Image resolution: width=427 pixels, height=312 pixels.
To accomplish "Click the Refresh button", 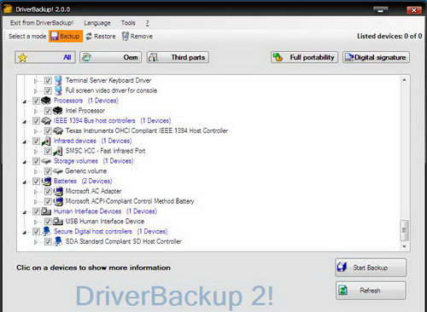I will [371, 291].
